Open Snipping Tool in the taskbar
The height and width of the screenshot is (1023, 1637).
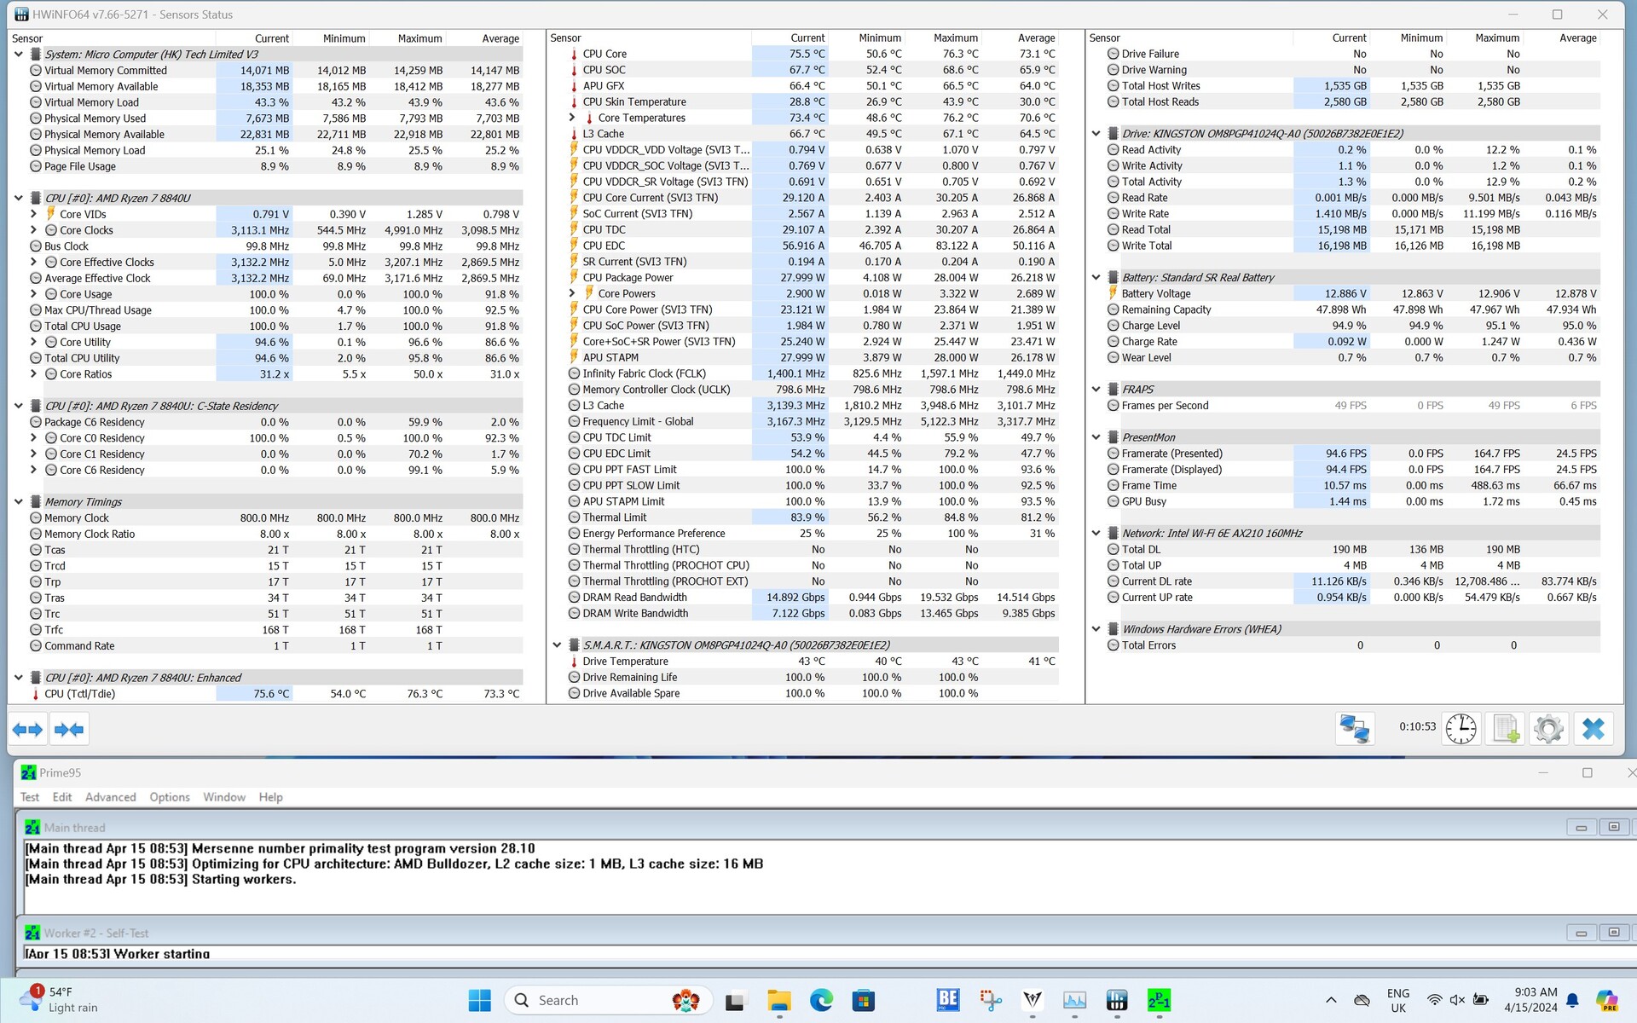tap(990, 1000)
